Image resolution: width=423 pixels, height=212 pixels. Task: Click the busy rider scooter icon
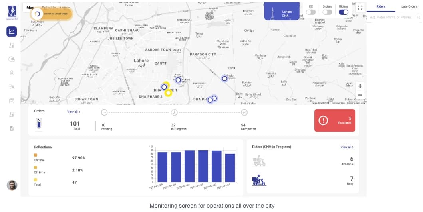tap(259, 180)
